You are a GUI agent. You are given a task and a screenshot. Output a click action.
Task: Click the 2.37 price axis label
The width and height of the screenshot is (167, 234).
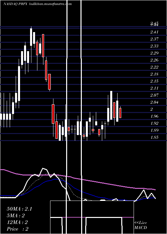[x=154, y=39]
